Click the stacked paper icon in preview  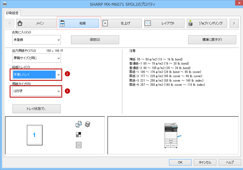pos(88,124)
